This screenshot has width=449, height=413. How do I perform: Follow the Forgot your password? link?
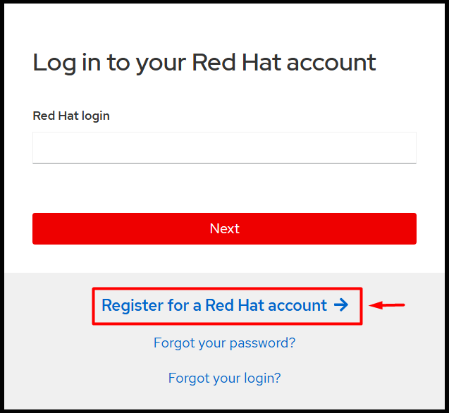(224, 343)
